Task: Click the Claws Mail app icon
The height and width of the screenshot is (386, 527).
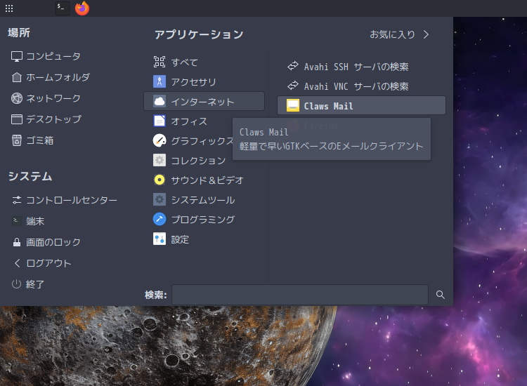Action: pyautogui.click(x=293, y=105)
